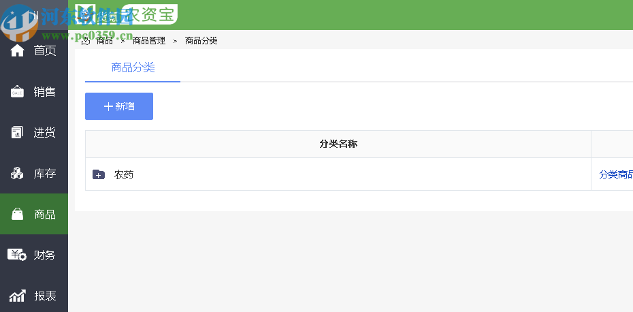Image resolution: width=633 pixels, height=312 pixels.
Task: Click the stacked boxes icon for 库存
Action: pos(17,174)
